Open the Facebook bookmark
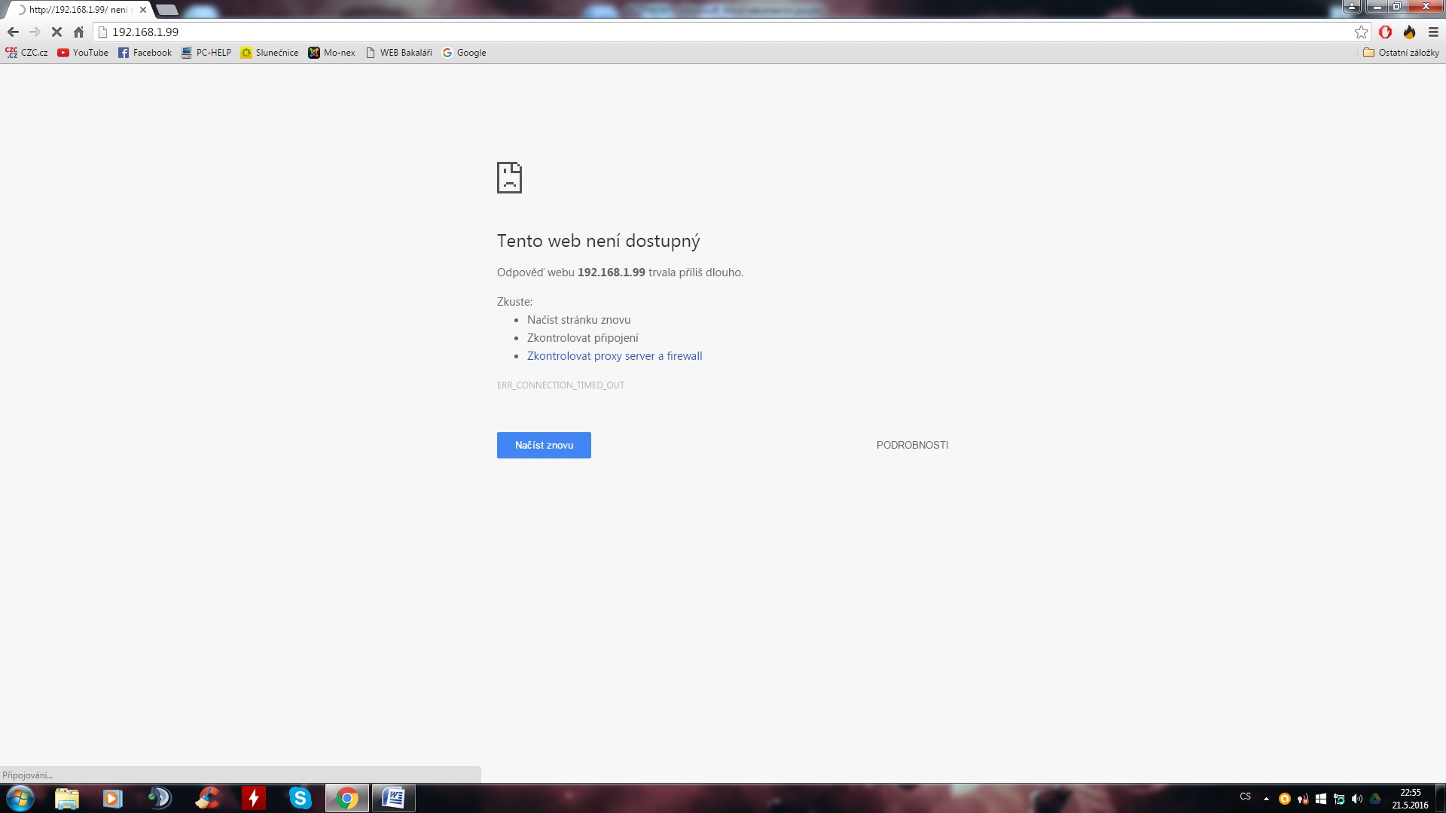 (145, 53)
